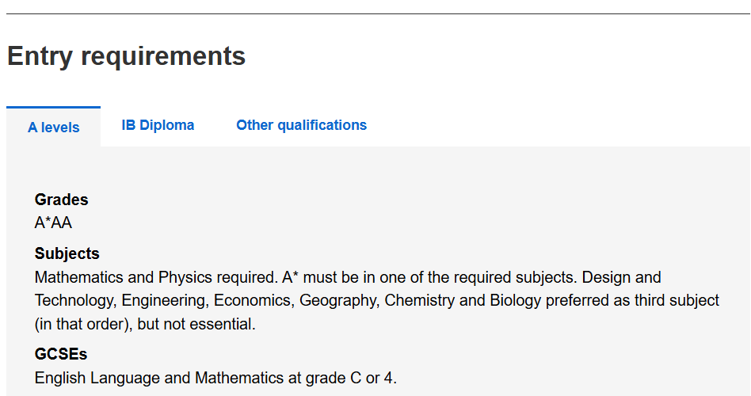The height and width of the screenshot is (396, 751).
Task: Click the Entry requirements heading
Action: [x=126, y=56]
